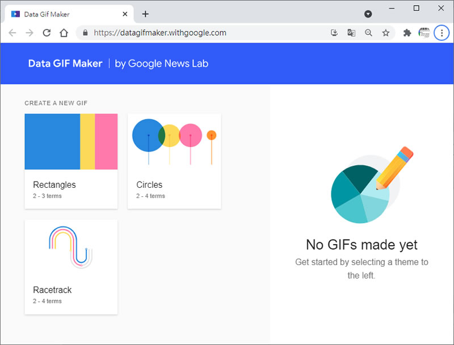Click the install app icon in address bar
Screen dimensions: 454x345
(x=334, y=33)
